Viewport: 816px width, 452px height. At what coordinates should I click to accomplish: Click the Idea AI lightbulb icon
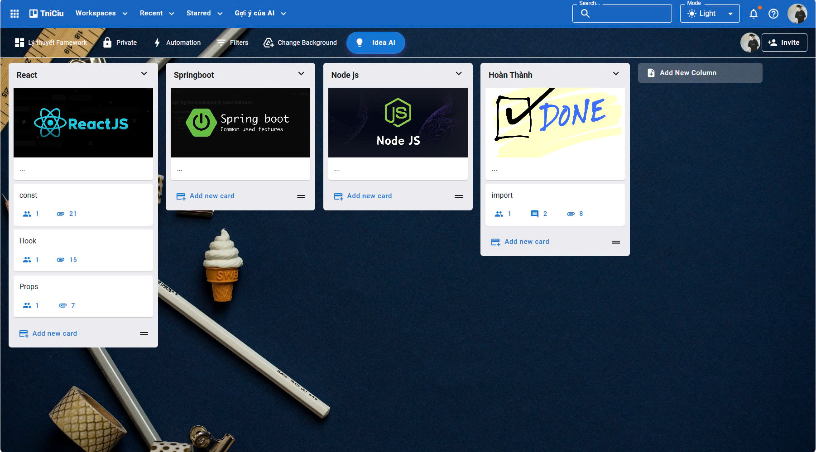(x=360, y=43)
